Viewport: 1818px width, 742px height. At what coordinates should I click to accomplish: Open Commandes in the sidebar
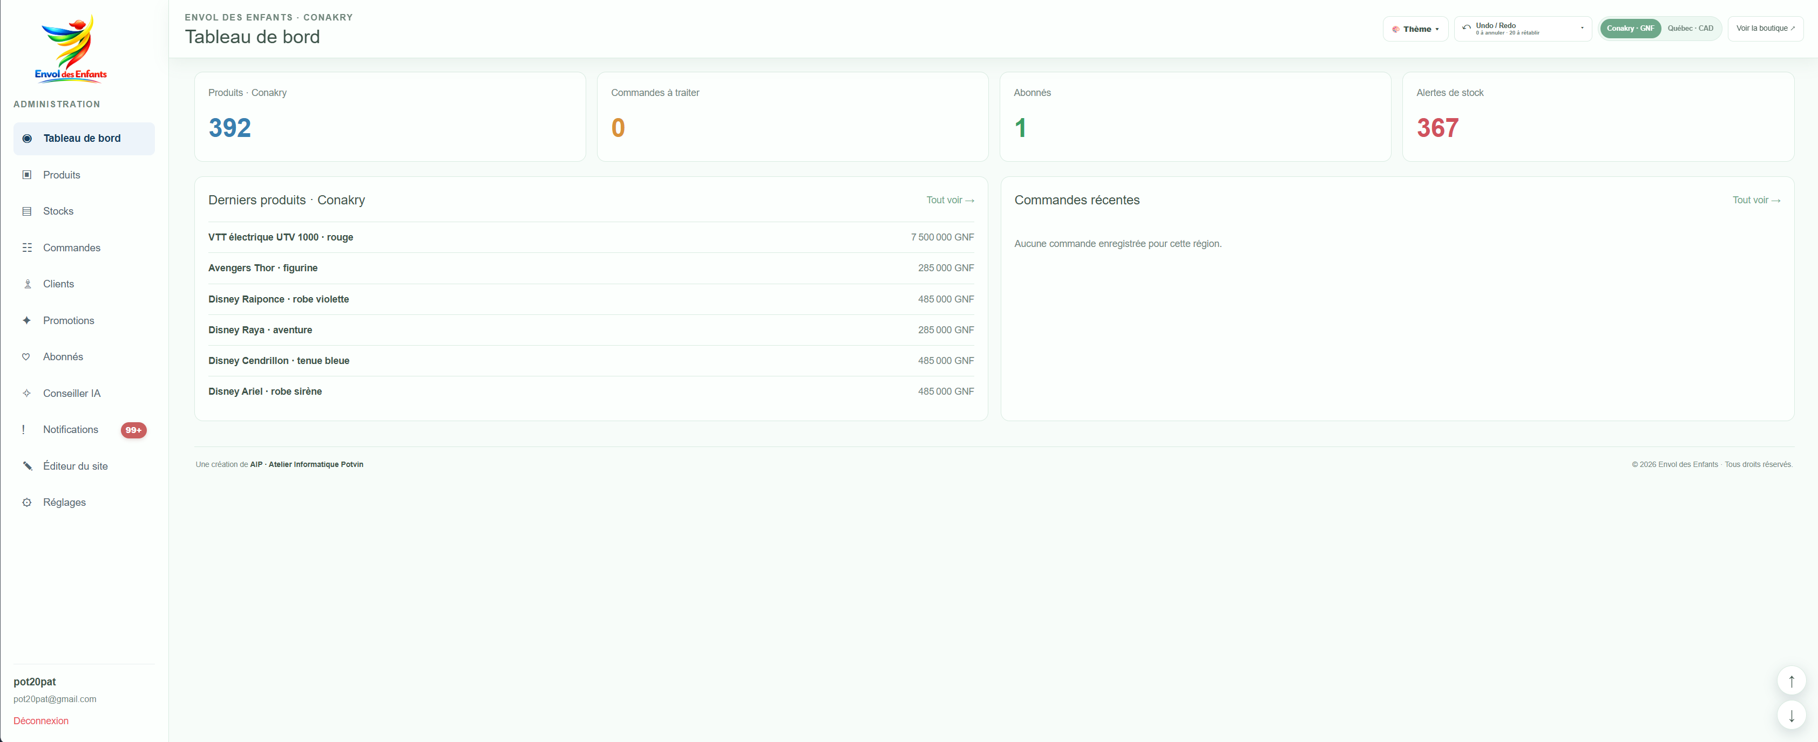pos(84,248)
